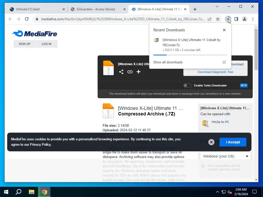This screenshot has width=263, height=197.
Task: Click scrollbar down arrow
Action: [256, 180]
